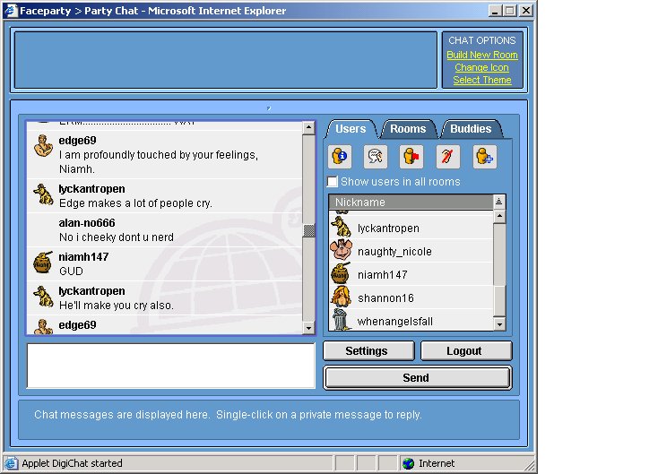Minimize the Internet Explorer window
Image resolution: width=658 pixels, height=474 pixels.
pos(495,11)
